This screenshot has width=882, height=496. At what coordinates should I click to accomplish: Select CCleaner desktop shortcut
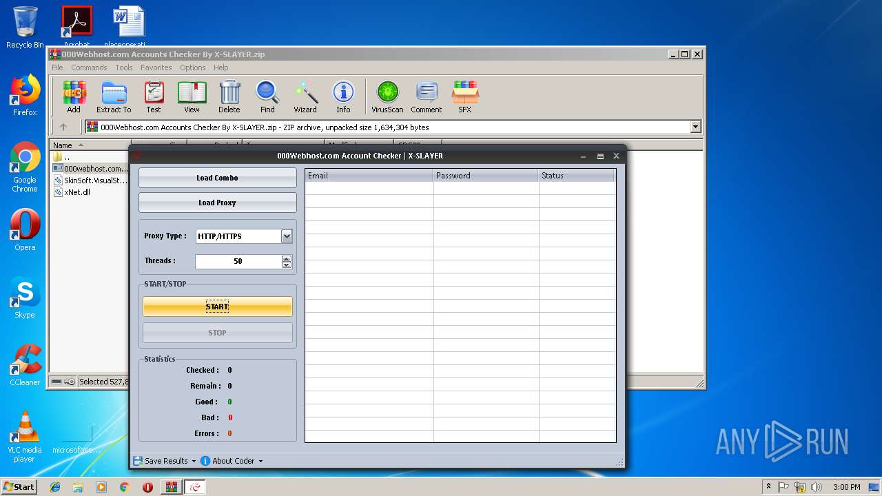click(25, 365)
